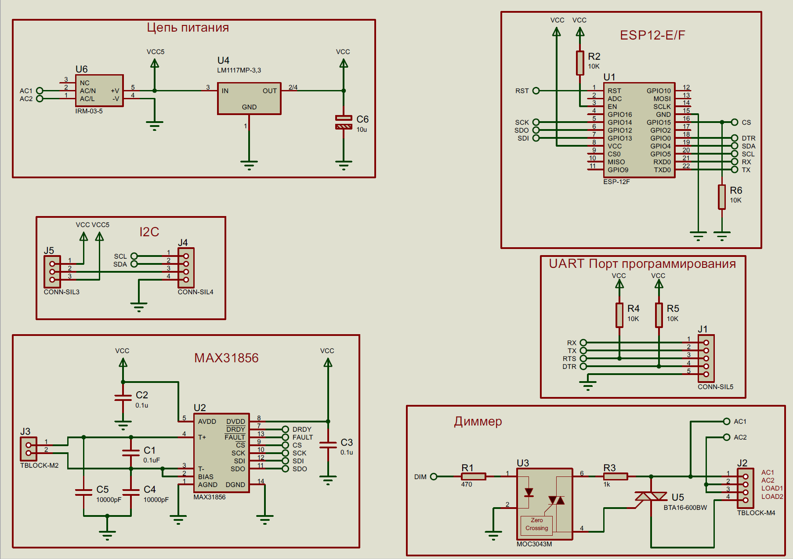Click the '10u' capacitor value
Viewport: 793px width, 559px height.
(x=362, y=130)
